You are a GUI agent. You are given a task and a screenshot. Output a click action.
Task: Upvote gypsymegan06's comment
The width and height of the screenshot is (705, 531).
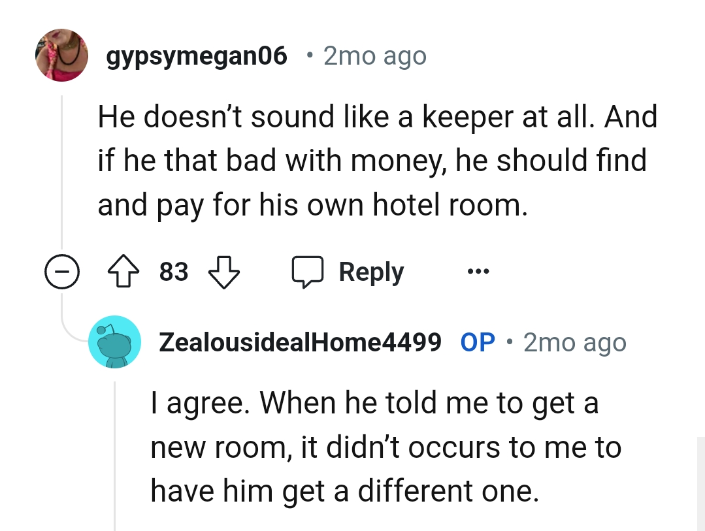pos(123,272)
